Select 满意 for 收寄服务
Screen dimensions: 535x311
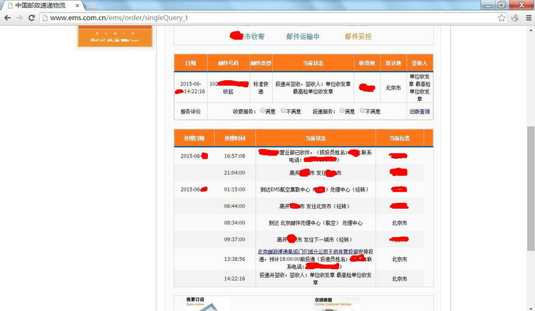(262, 111)
